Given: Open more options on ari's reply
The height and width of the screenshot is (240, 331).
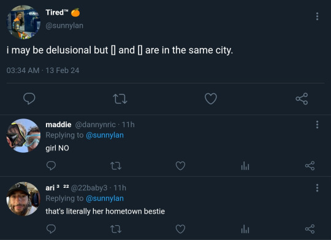Looking at the screenshot, I should [317, 188].
